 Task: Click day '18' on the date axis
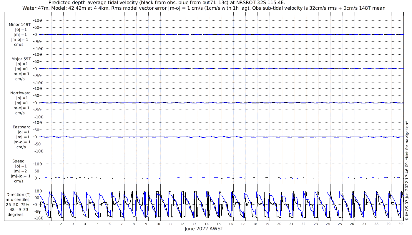pos(255,224)
